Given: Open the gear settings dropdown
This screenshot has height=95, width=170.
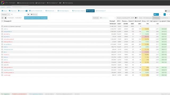Looking at the screenshot, I should click(136, 18).
